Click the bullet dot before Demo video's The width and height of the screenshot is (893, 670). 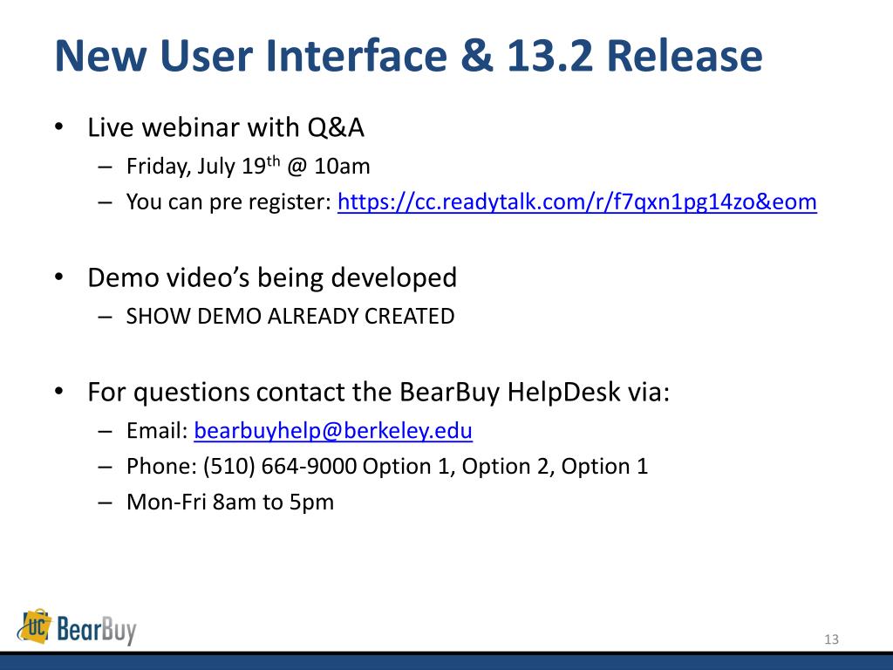[59, 277]
